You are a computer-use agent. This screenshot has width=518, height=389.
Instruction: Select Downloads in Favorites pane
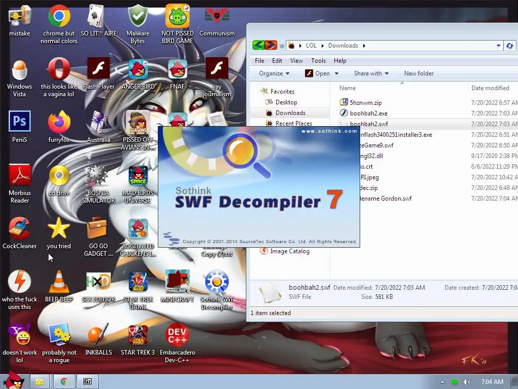coord(290,113)
